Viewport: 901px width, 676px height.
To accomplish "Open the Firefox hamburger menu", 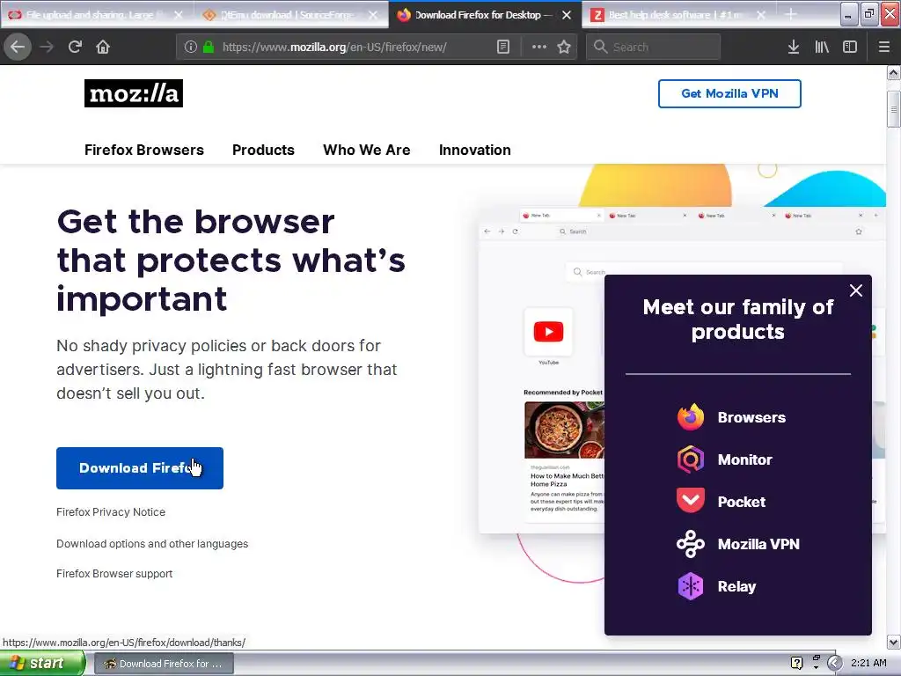I will pyautogui.click(x=883, y=47).
